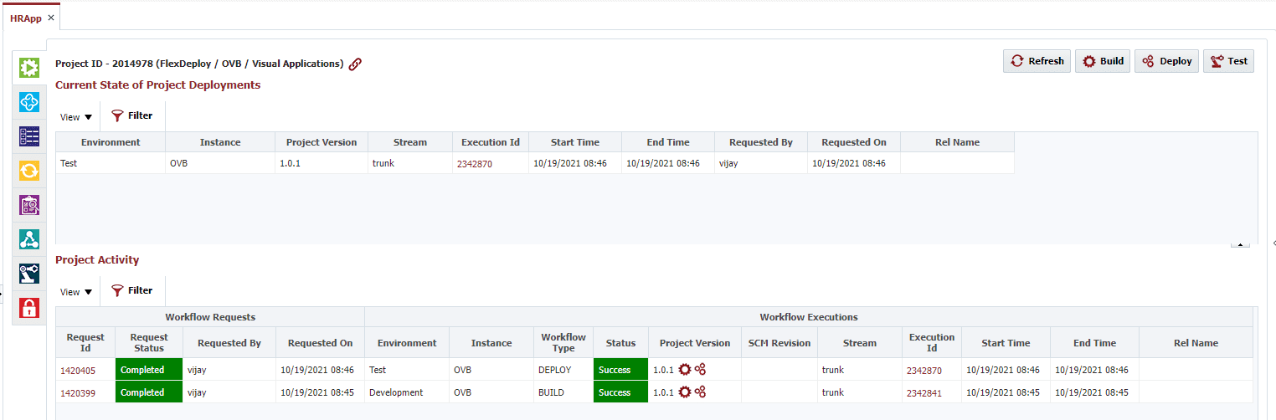Select the HRApp tab

[25, 18]
